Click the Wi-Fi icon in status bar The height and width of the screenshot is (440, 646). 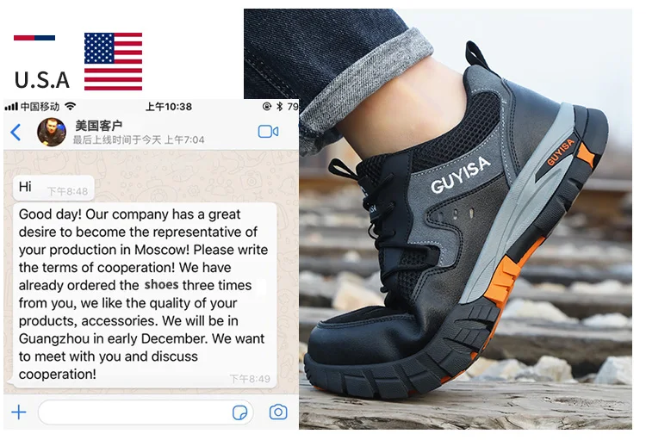[x=71, y=106]
